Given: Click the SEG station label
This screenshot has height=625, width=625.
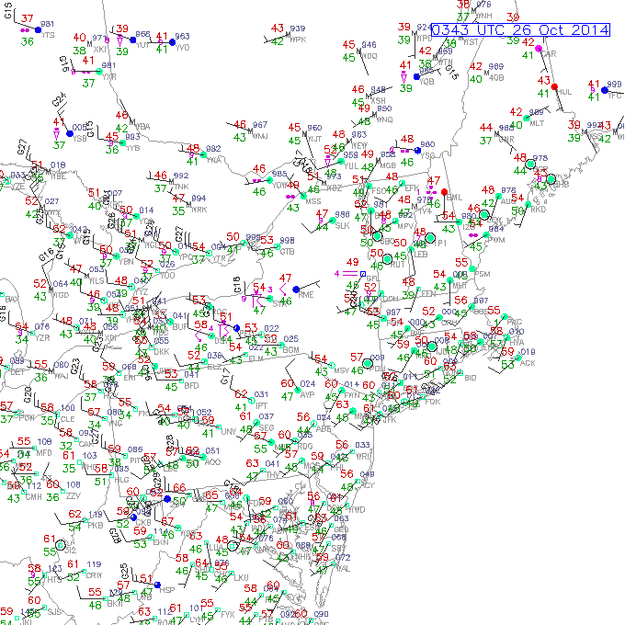Looking at the screenshot, I should tap(267, 427).
